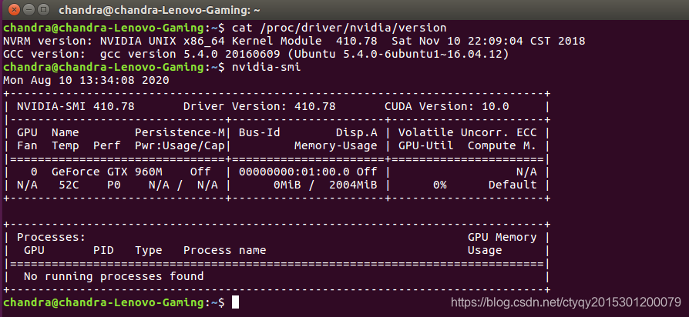This screenshot has width=689, height=317.
Task: Click the GPU utilization '0%'
Action: pos(439,185)
